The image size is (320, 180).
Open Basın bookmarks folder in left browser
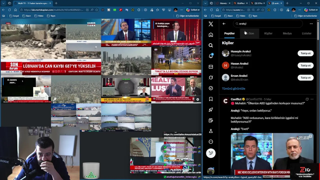pos(26,16)
